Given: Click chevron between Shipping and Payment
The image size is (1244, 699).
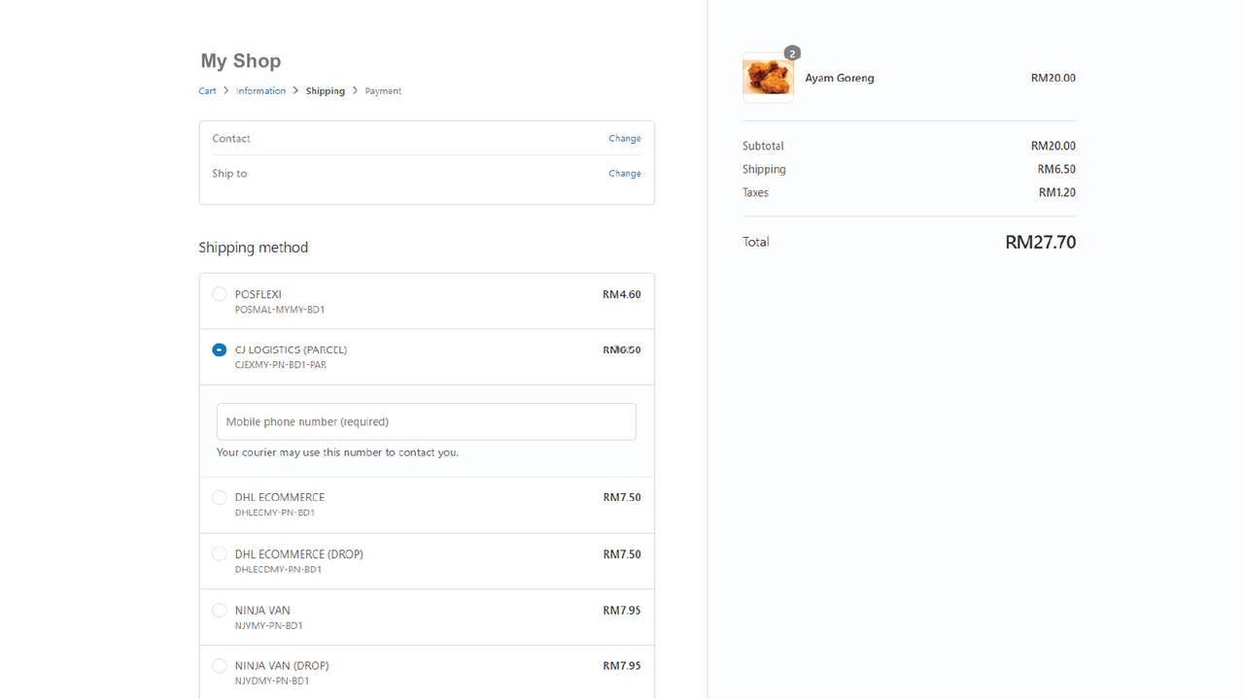Looking at the screenshot, I should tap(355, 90).
